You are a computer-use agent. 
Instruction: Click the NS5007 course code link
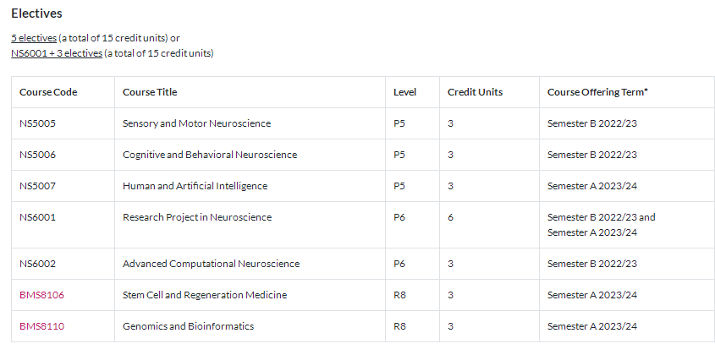click(37, 186)
